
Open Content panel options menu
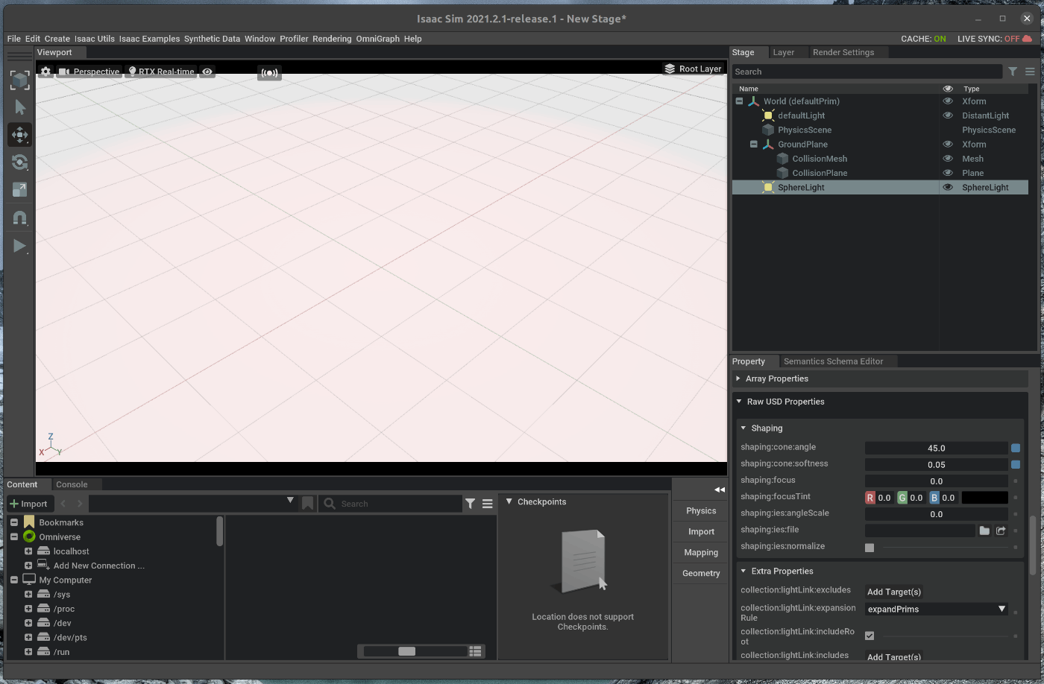(x=487, y=504)
